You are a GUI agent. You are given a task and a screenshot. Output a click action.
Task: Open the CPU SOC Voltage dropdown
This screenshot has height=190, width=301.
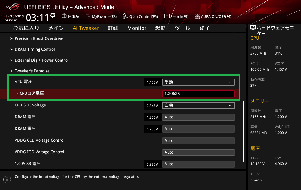point(198,106)
